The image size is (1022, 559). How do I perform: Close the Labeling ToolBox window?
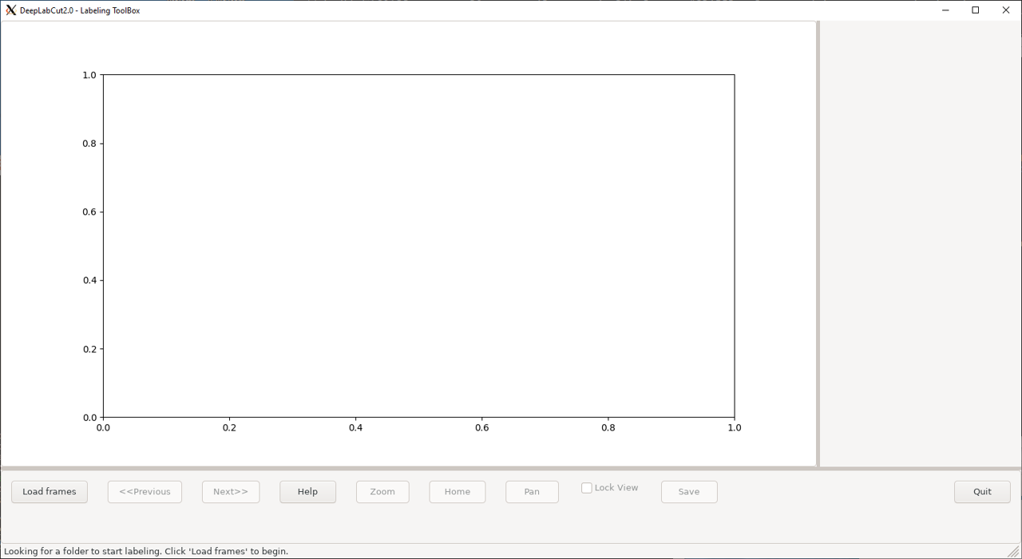coord(1005,10)
